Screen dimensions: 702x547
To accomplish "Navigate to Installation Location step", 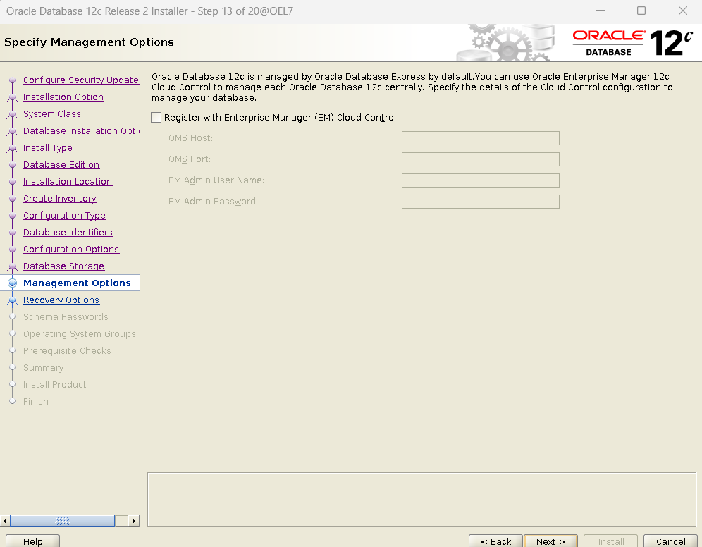I will [68, 182].
